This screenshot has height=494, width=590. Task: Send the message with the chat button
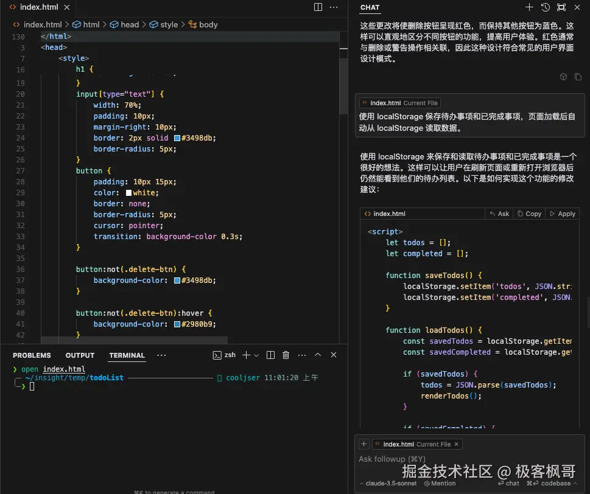click(x=508, y=484)
